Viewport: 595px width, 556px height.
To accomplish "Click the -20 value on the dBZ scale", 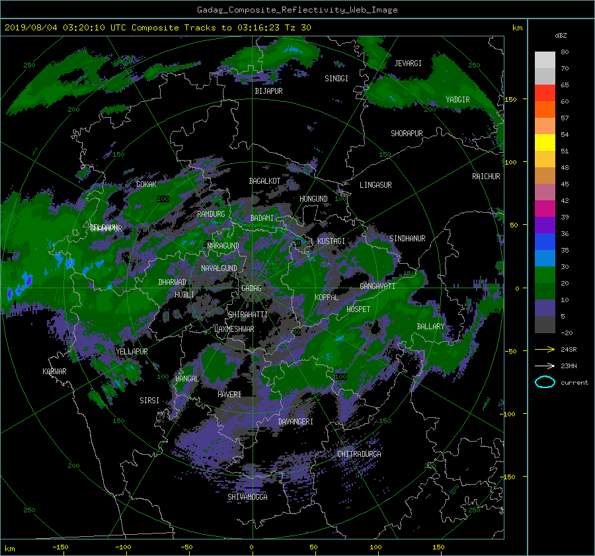I will tap(567, 333).
